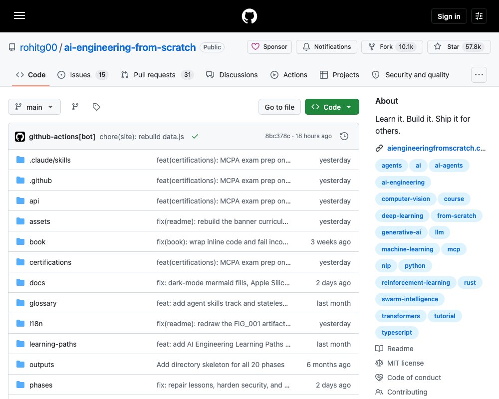Select the swarm-intelligence topic tag

[x=410, y=299]
